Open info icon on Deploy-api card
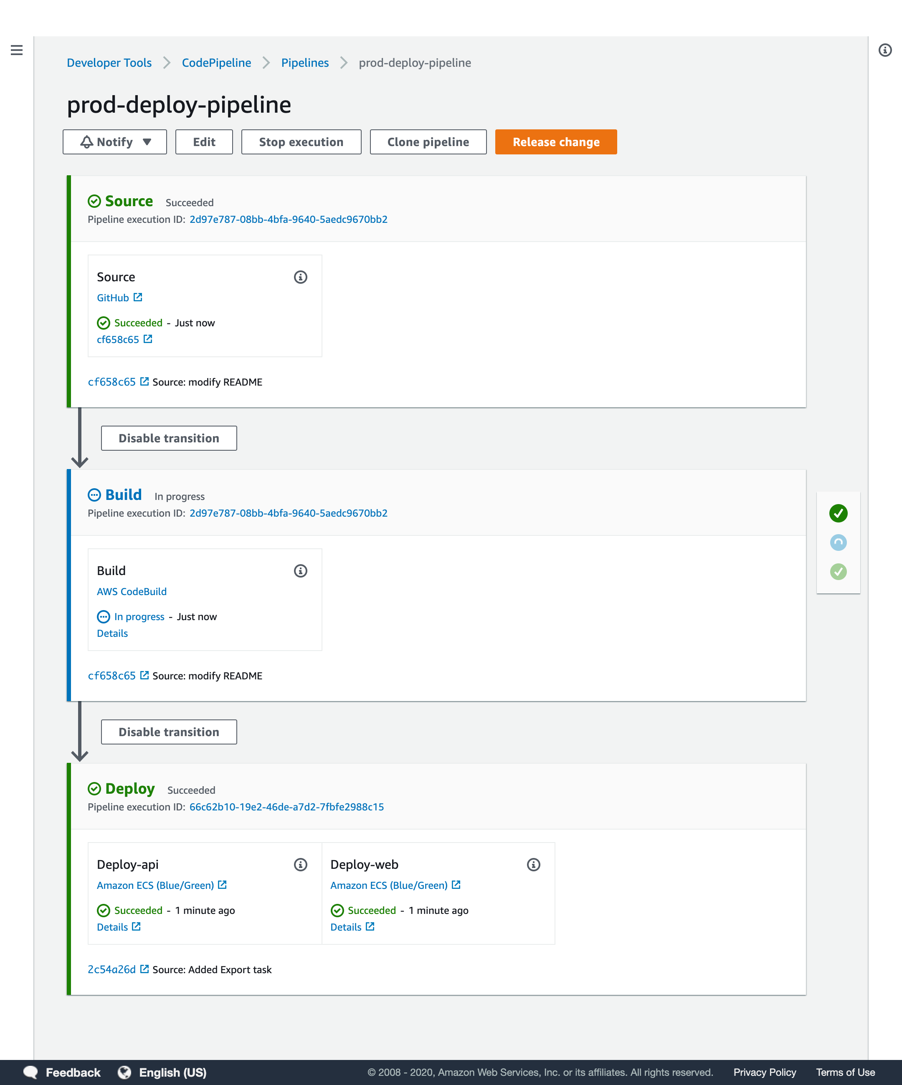This screenshot has height=1085, width=902. (x=300, y=865)
